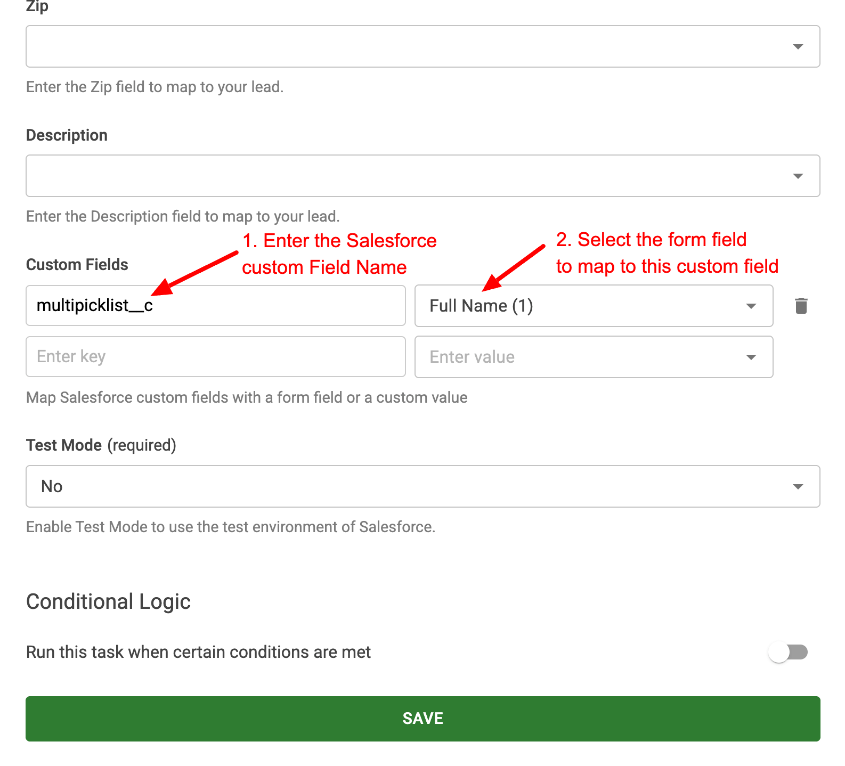Enable the conditional logic toggle switch

(788, 652)
